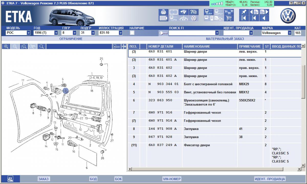Select the zoom-to-area magnifier tool
The image size is (307, 184).
[x=24, y=46]
